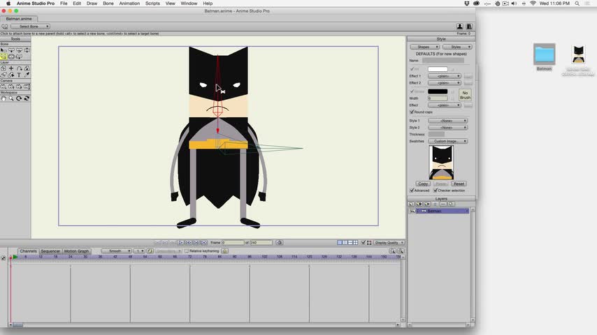Toggle visibility of the Batman layer
The image size is (597, 335).
point(412,211)
